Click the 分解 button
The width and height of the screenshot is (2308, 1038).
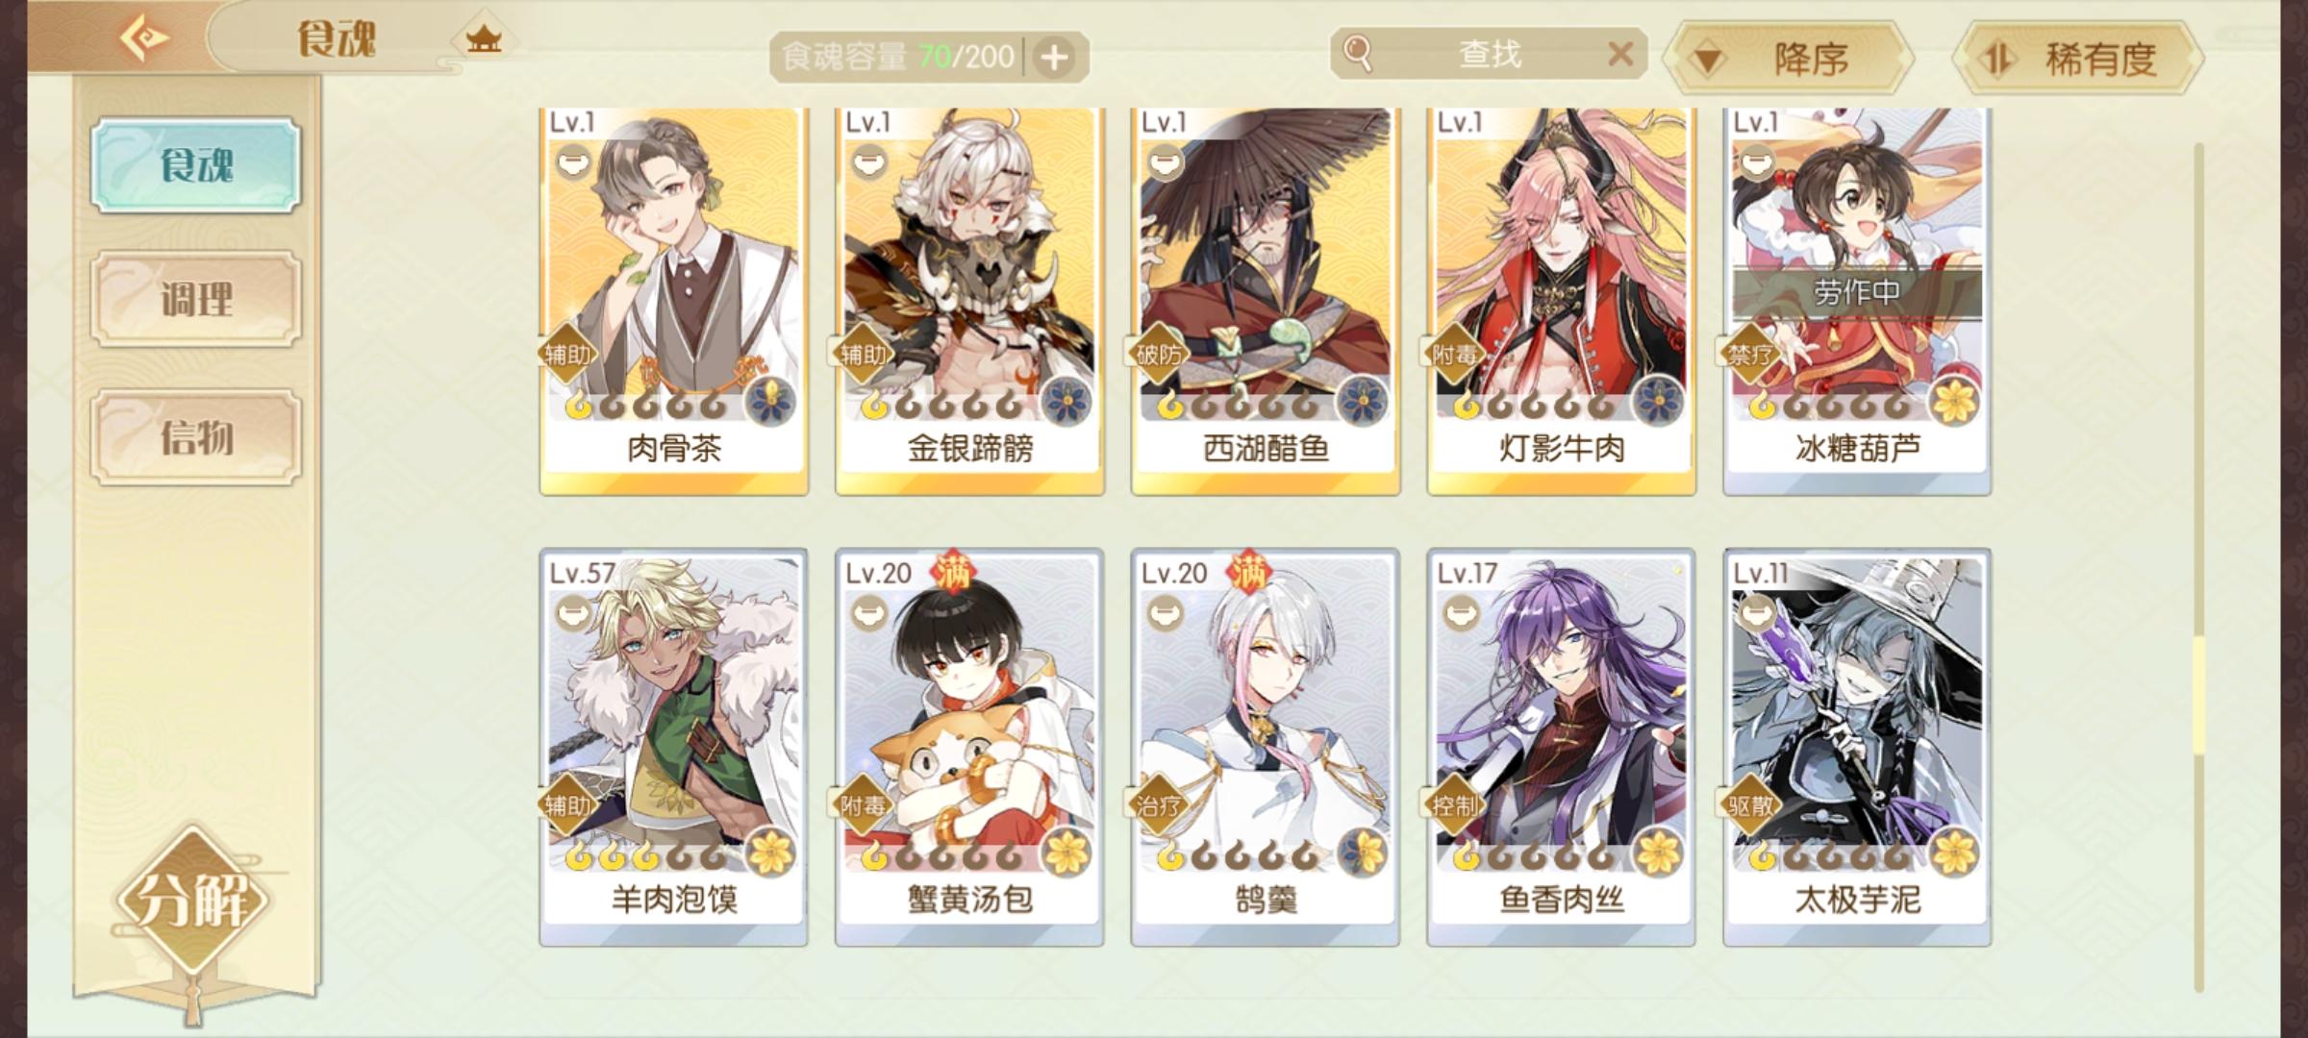pos(193,901)
